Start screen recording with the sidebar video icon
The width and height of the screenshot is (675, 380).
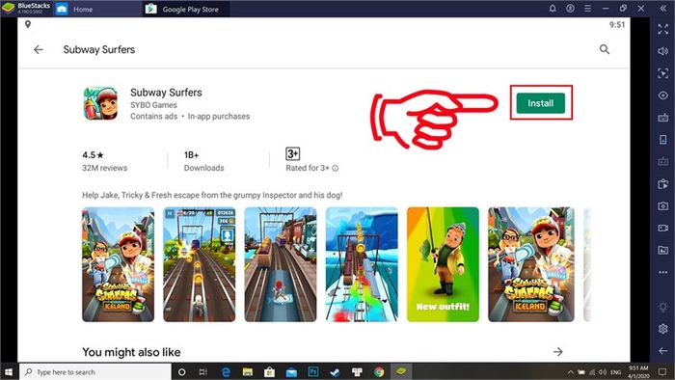click(x=663, y=228)
